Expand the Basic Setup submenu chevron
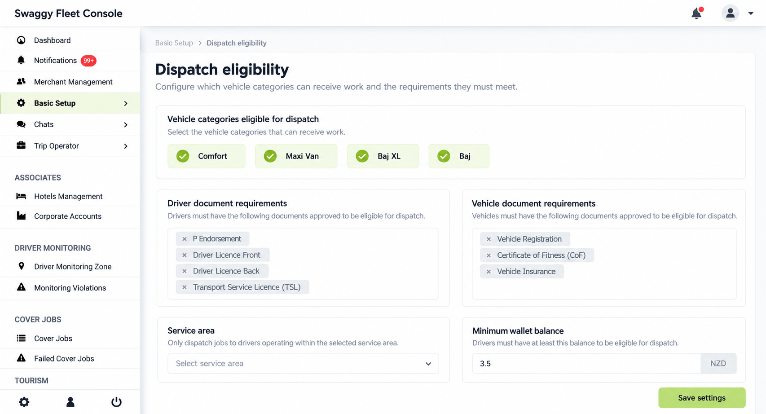766x414 pixels. point(126,103)
